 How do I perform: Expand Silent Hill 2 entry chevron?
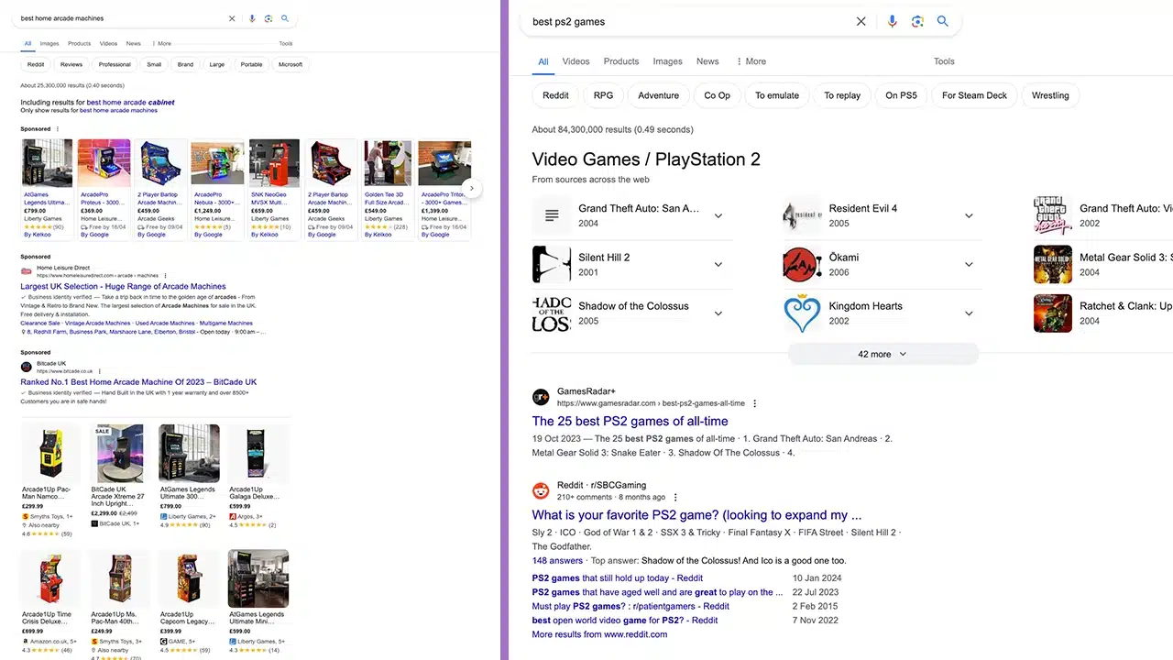click(x=718, y=264)
